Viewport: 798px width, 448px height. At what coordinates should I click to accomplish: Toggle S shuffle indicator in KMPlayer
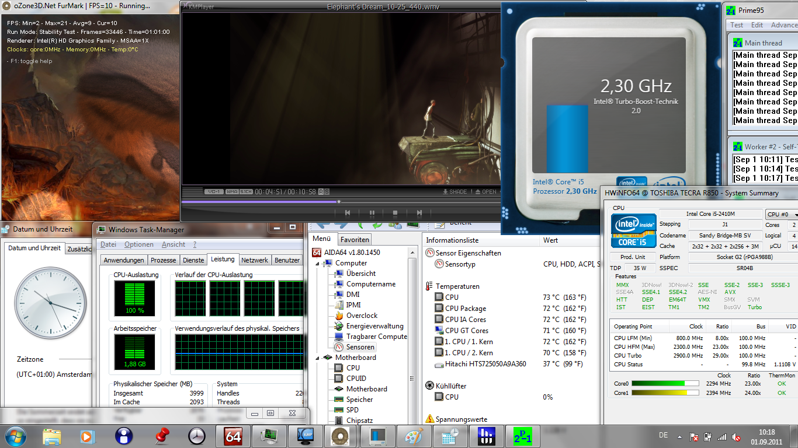327,192
